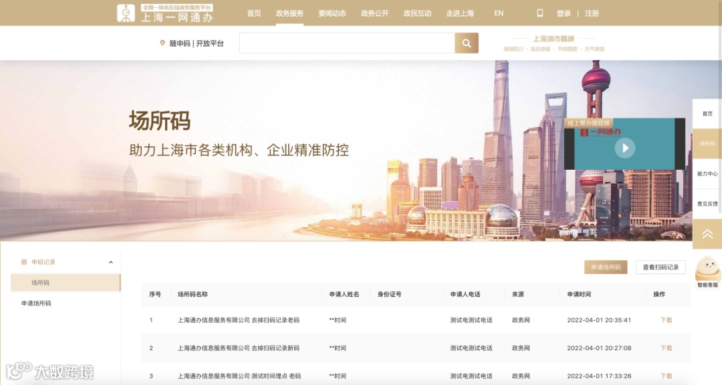Click 上海通办信息服务有限公司 去掉扫码记录老码
This screenshot has height=385, width=722.
coord(239,320)
